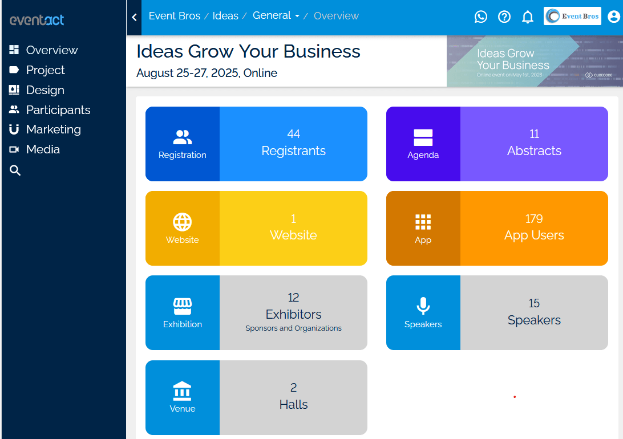The image size is (623, 439).
Task: Open the Website globe icon tile
Action: [x=183, y=228]
